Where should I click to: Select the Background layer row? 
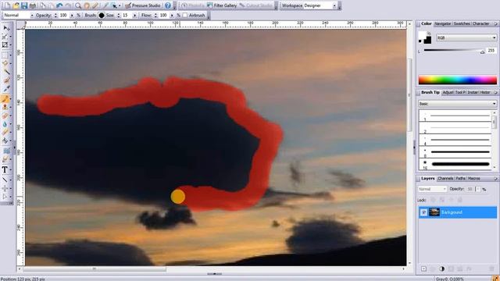pyautogui.click(x=458, y=212)
